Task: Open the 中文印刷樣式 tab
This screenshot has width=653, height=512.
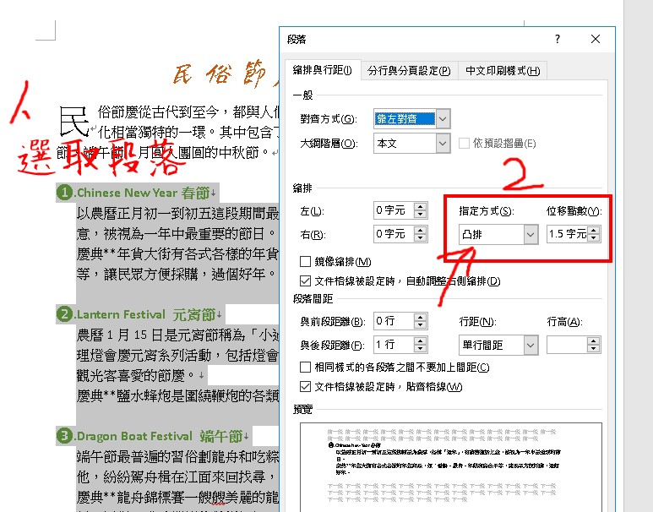Action: click(x=502, y=71)
